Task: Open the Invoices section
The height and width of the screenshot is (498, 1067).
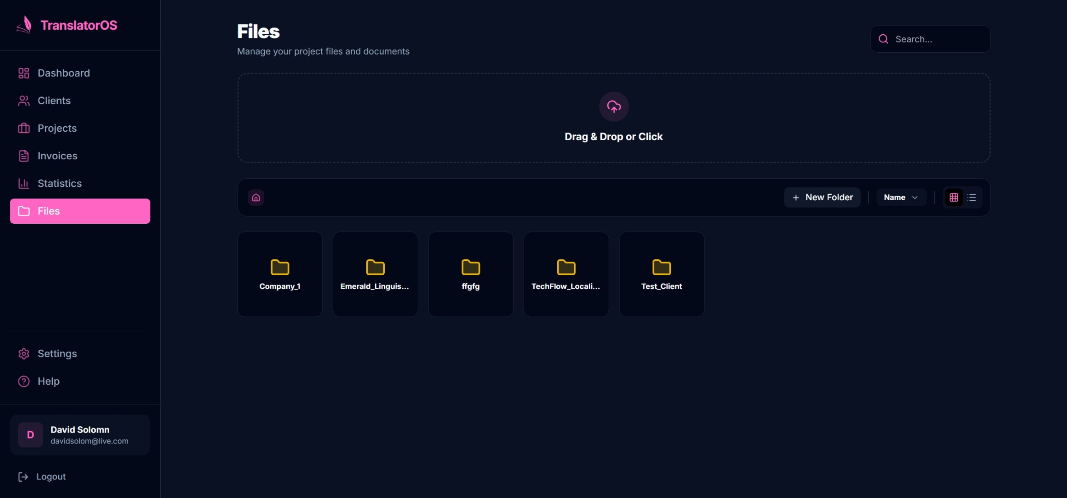Action: [x=57, y=156]
